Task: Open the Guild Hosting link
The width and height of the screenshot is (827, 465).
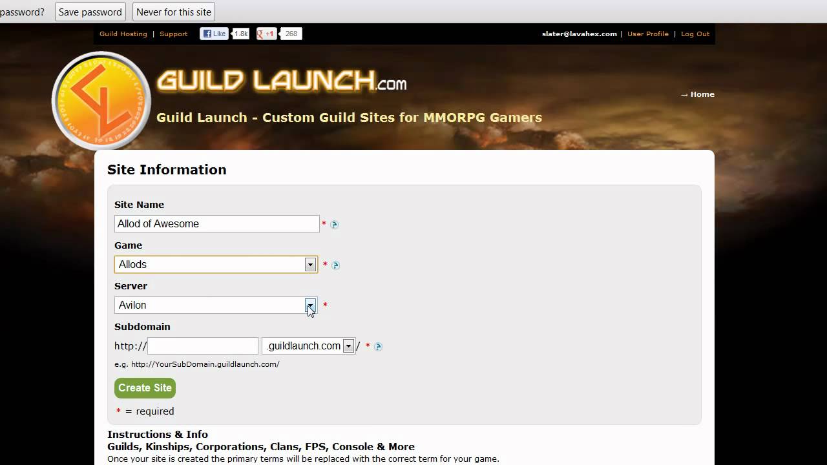Action: (x=123, y=34)
